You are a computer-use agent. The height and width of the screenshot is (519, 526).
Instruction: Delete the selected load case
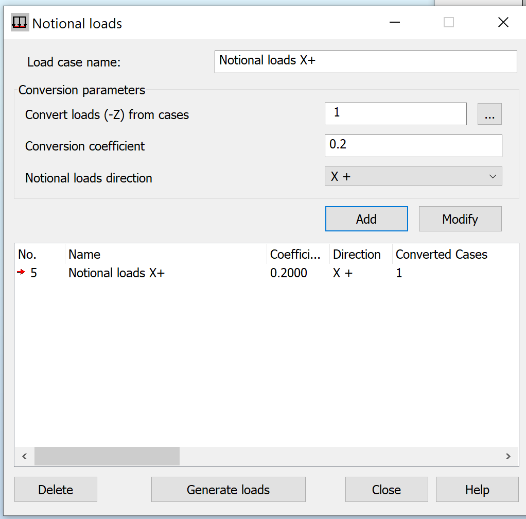pyautogui.click(x=55, y=489)
